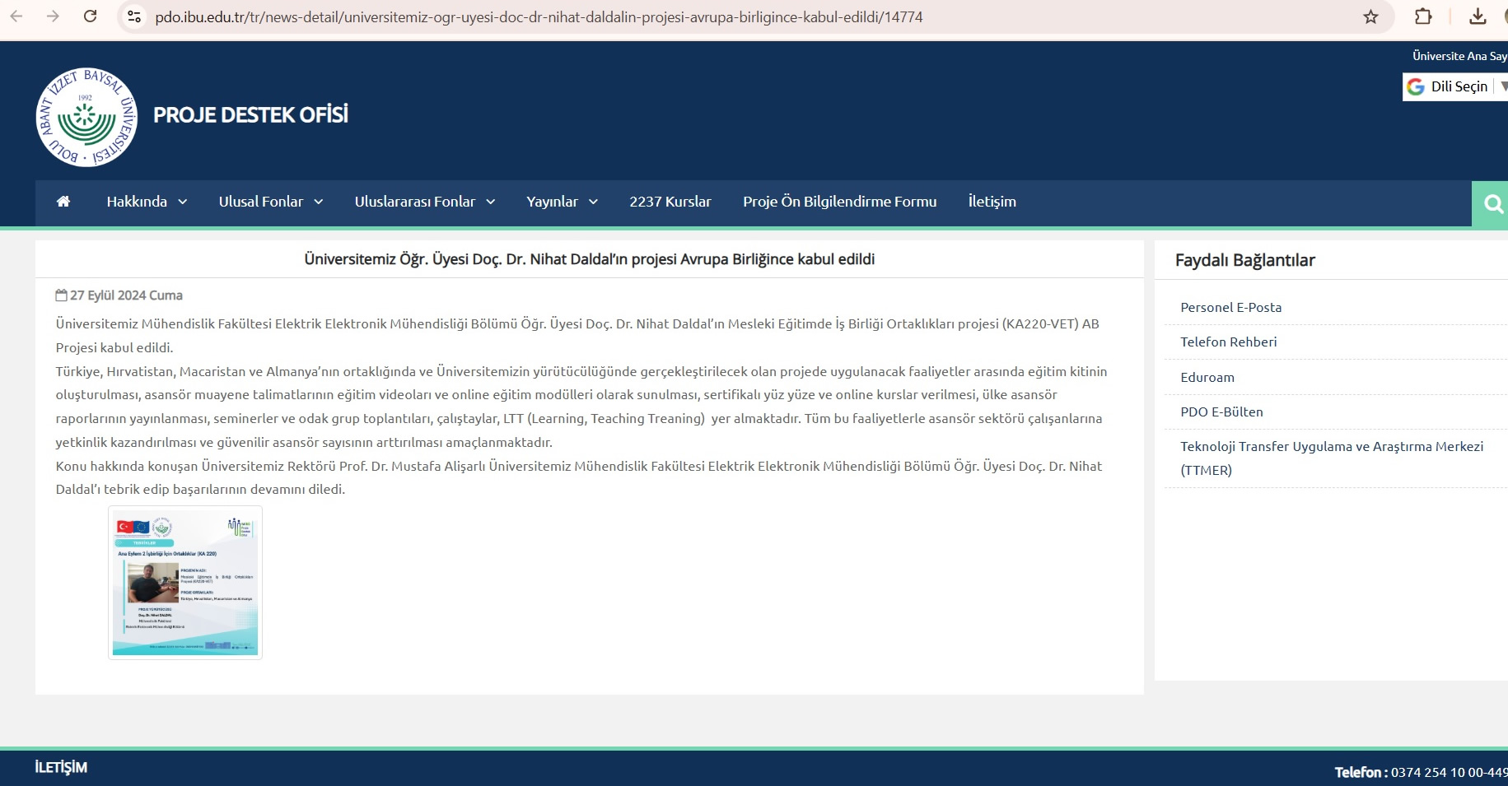Open the browser extensions puzzle icon

point(1422,16)
